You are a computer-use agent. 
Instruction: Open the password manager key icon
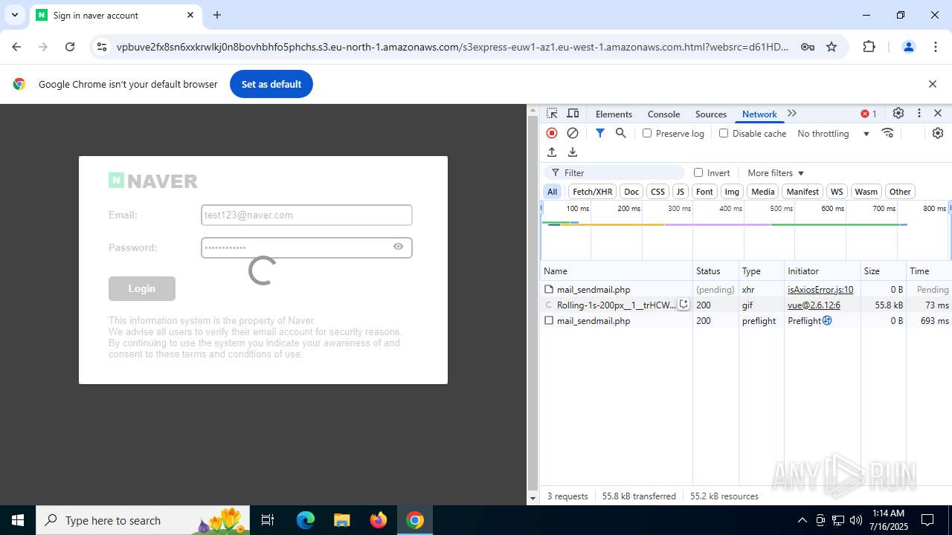(x=808, y=47)
